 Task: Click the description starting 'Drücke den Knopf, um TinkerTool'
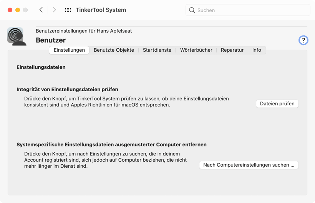(126, 101)
